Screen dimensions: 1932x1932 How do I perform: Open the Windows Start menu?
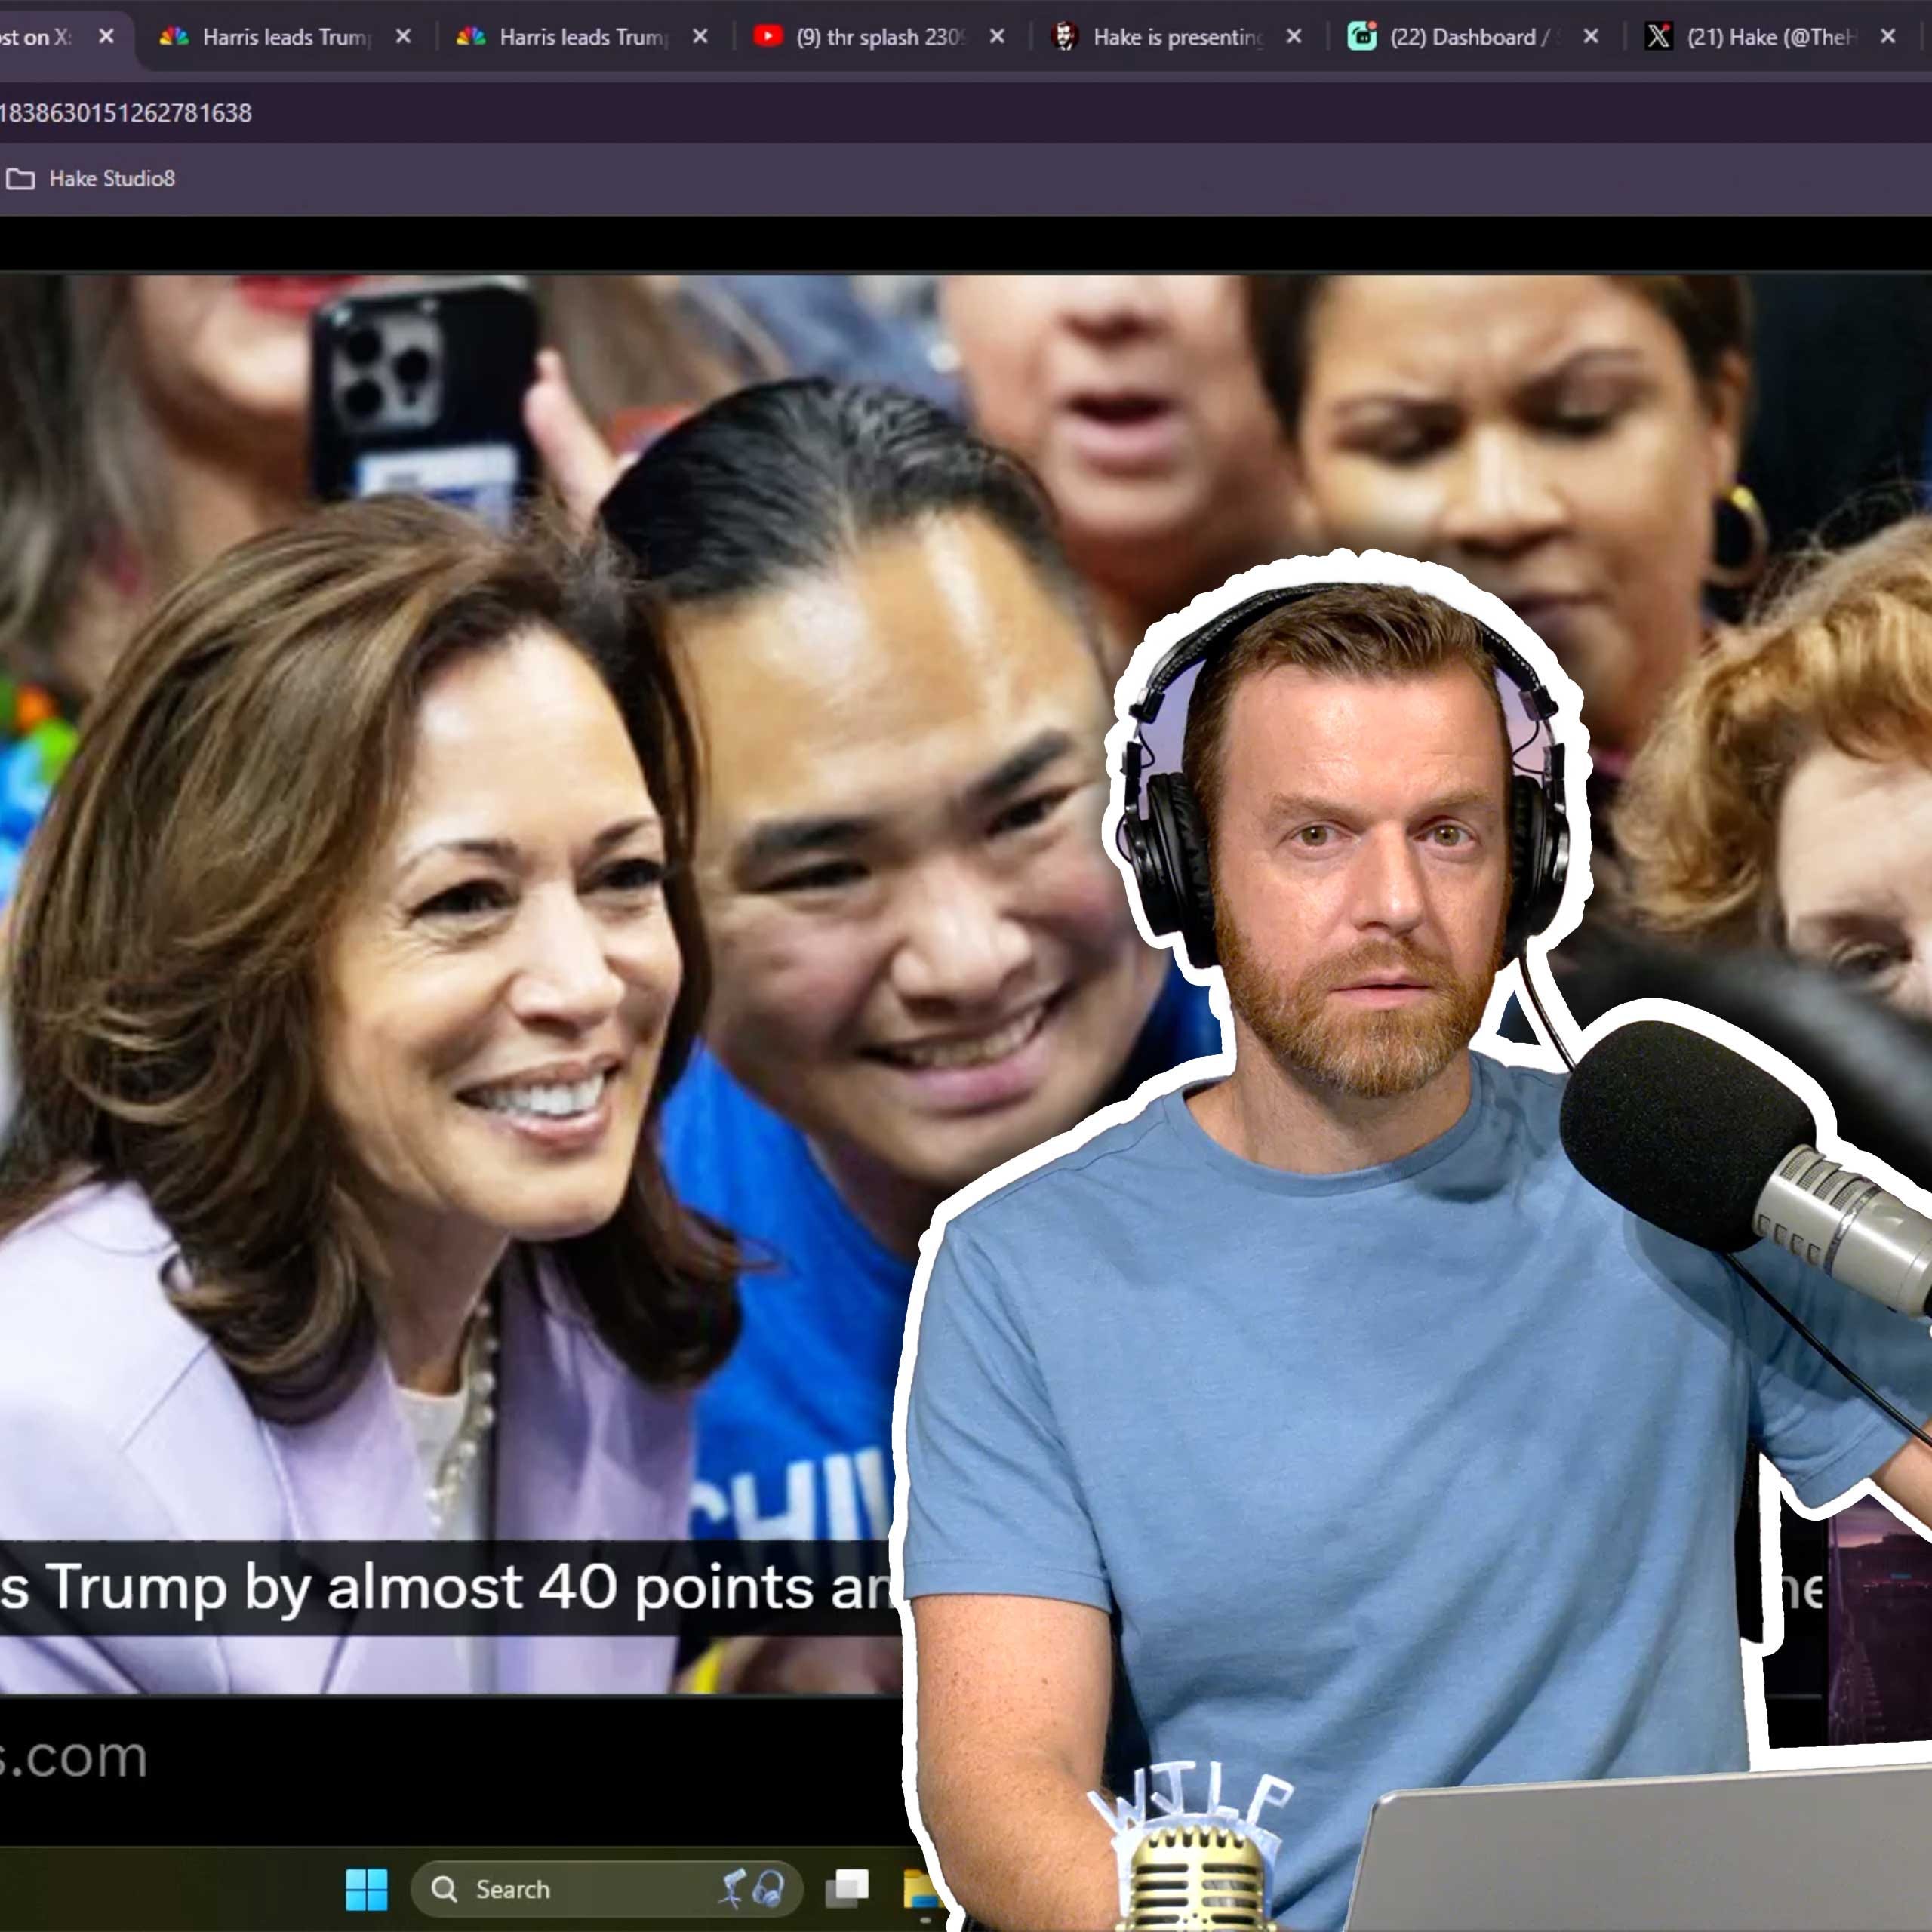(x=366, y=1889)
